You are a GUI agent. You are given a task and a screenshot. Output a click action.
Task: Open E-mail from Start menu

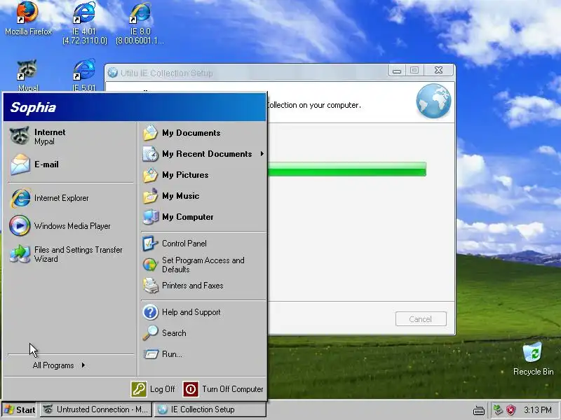71,164
